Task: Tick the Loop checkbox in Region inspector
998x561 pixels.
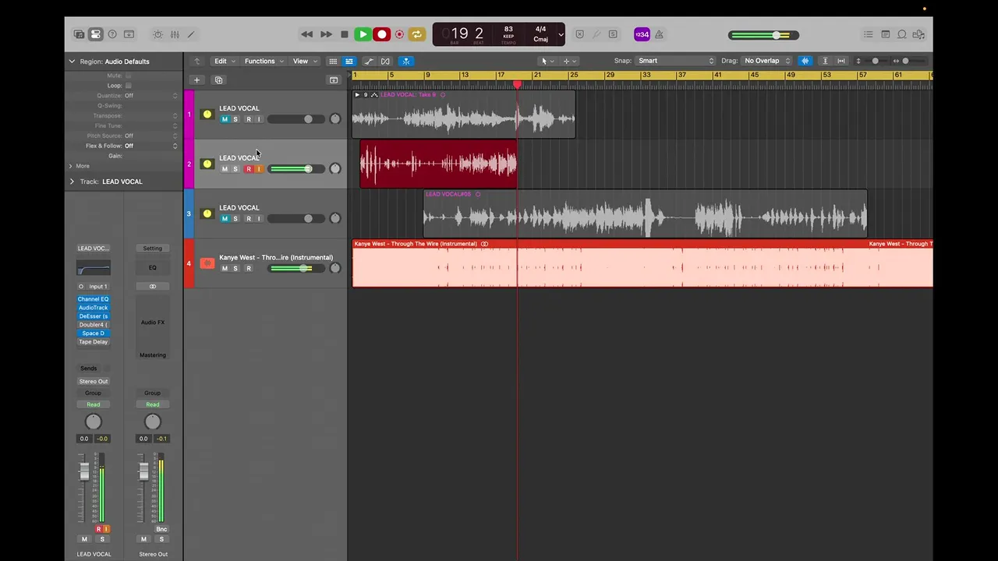Action: click(129, 86)
